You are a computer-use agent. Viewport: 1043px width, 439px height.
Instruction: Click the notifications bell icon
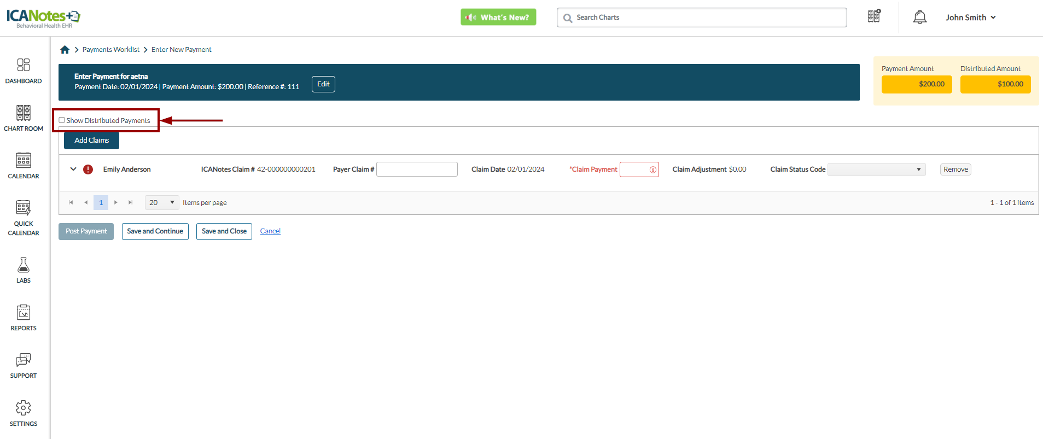(x=919, y=17)
